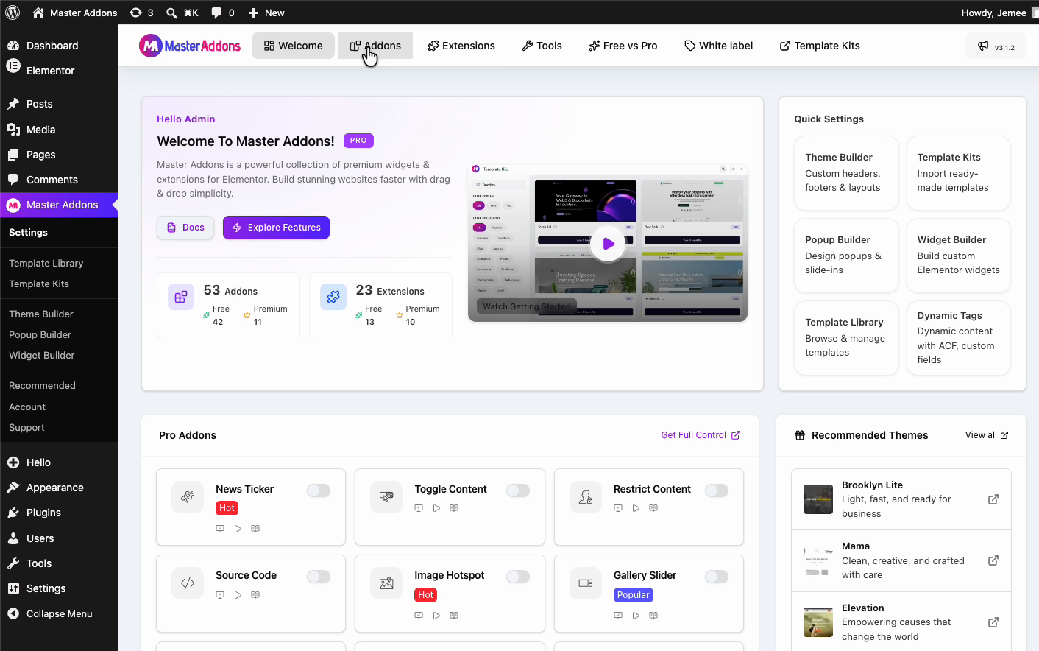Click the Master Addons logo

coord(190,46)
